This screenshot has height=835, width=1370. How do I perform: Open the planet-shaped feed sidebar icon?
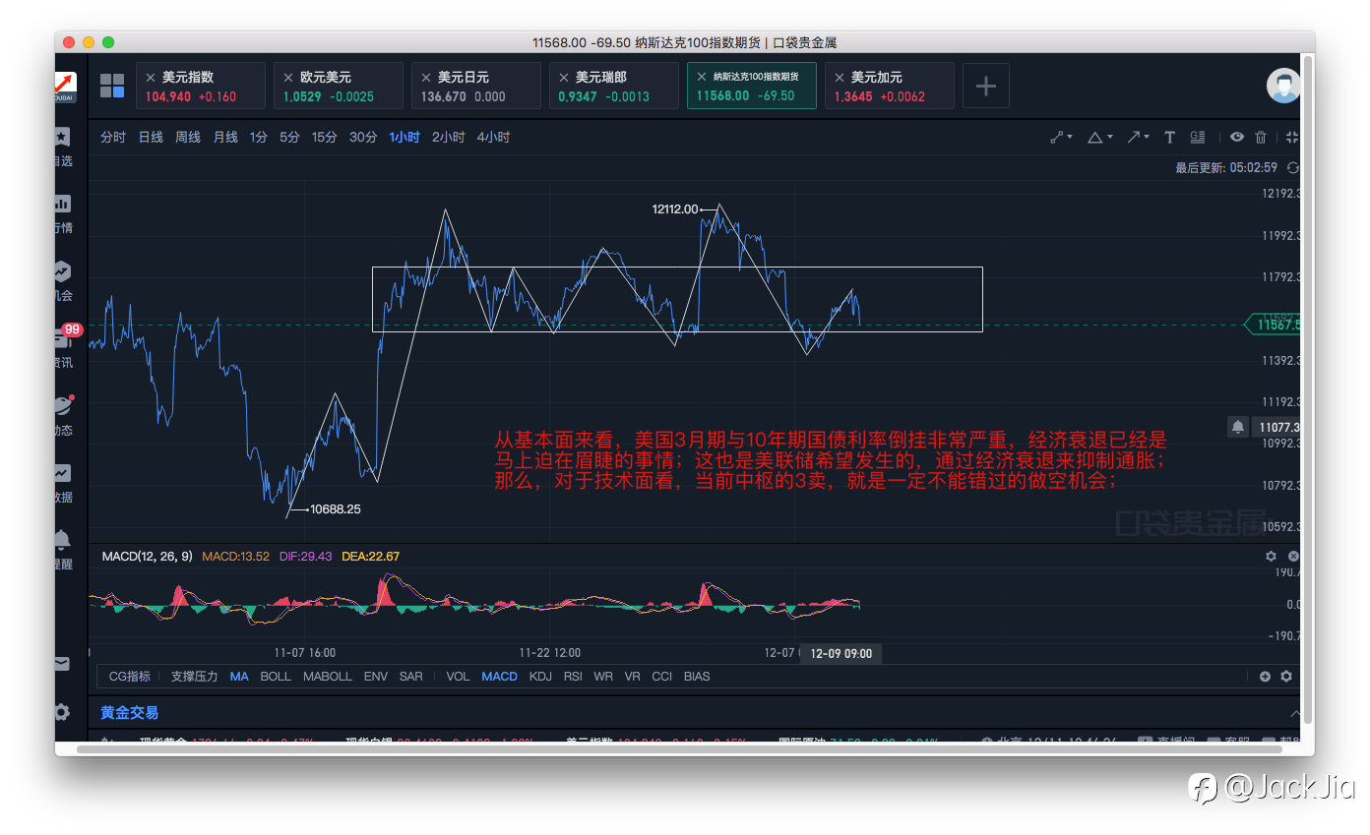click(63, 405)
